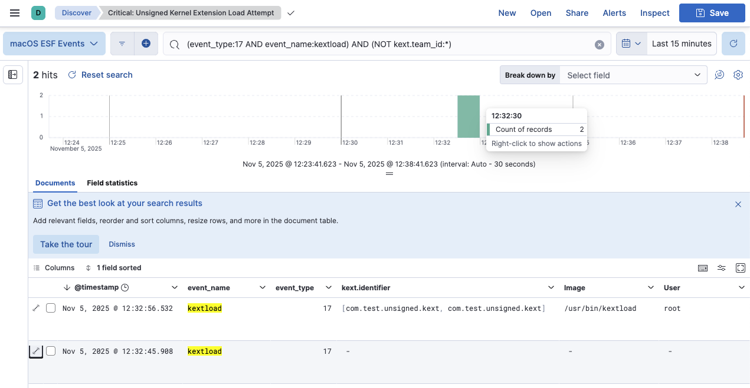The height and width of the screenshot is (388, 750).
Task: Enter fullscreen mode for the document table
Action: (x=741, y=267)
